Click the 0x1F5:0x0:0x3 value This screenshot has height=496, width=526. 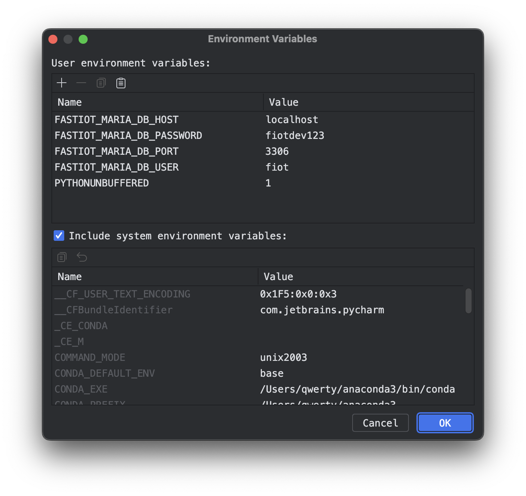(x=298, y=294)
